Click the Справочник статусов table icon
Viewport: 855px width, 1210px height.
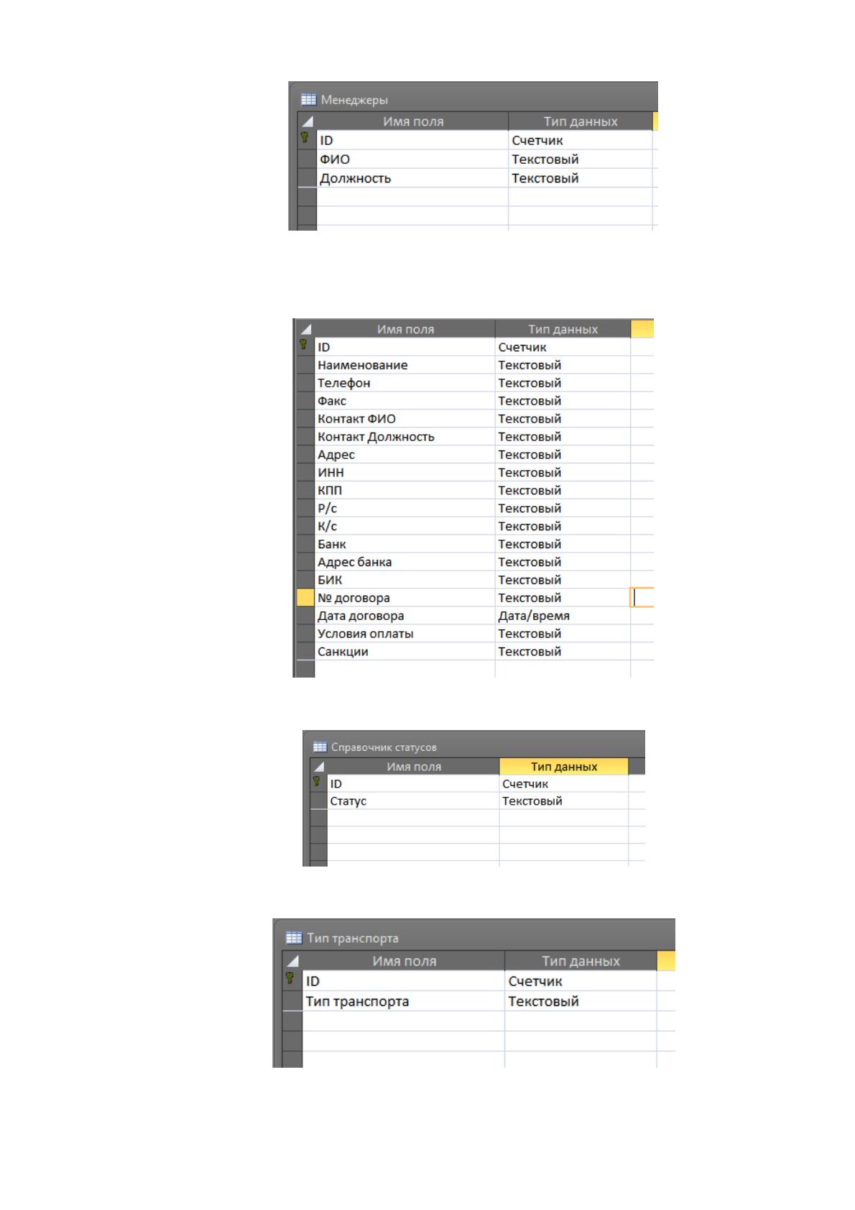click(320, 747)
